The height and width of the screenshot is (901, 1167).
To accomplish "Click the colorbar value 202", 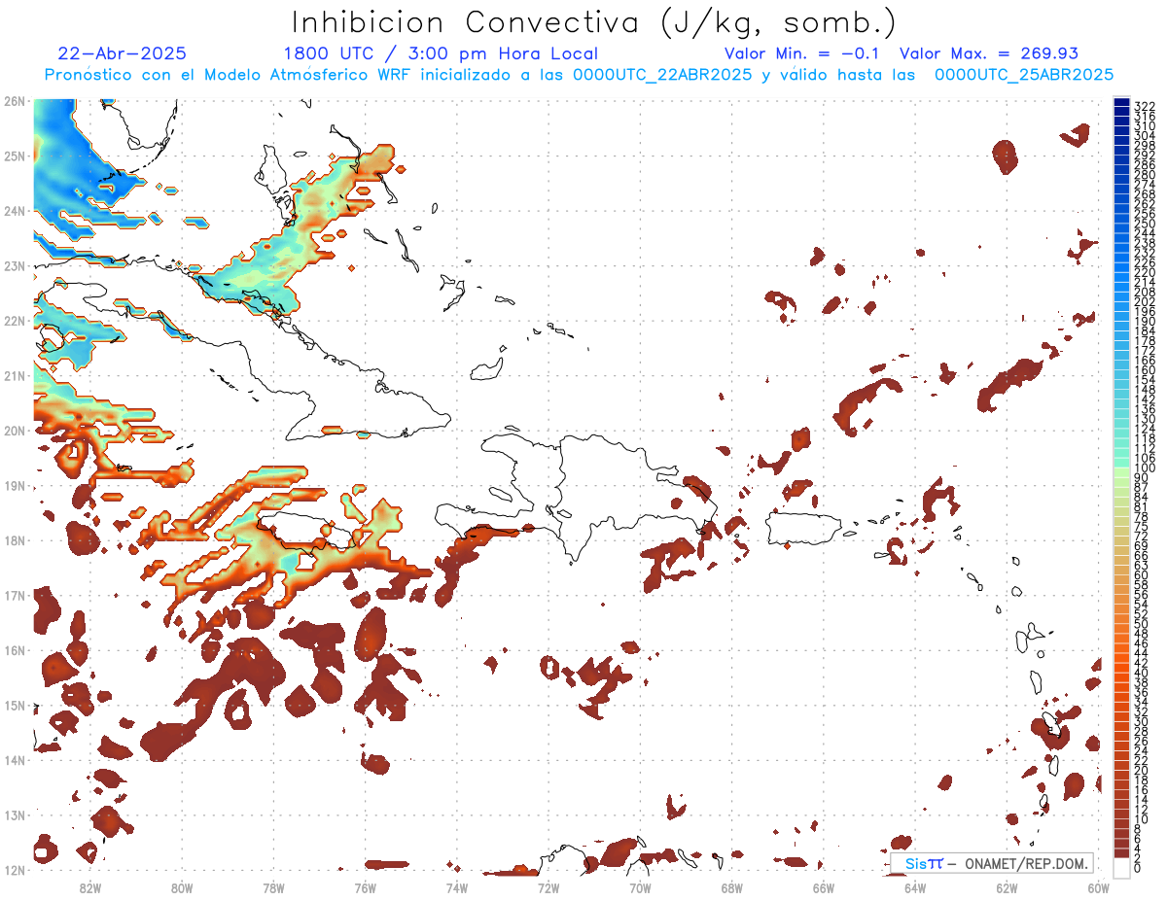I will 1144,301.
